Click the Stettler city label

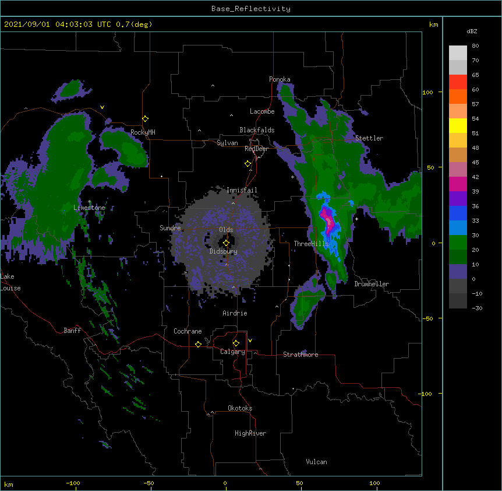pos(369,138)
